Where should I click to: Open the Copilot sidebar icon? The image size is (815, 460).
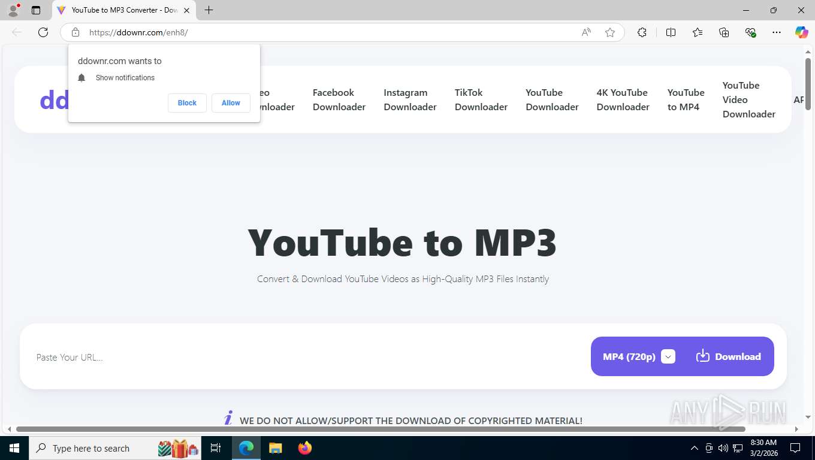(801, 32)
